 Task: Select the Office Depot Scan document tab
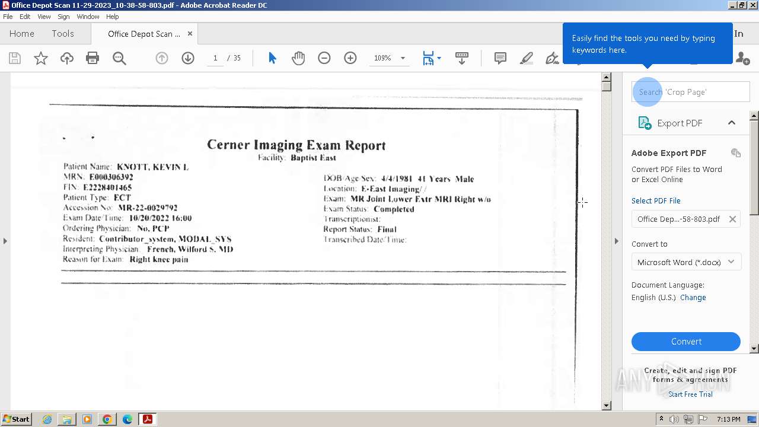click(x=144, y=34)
